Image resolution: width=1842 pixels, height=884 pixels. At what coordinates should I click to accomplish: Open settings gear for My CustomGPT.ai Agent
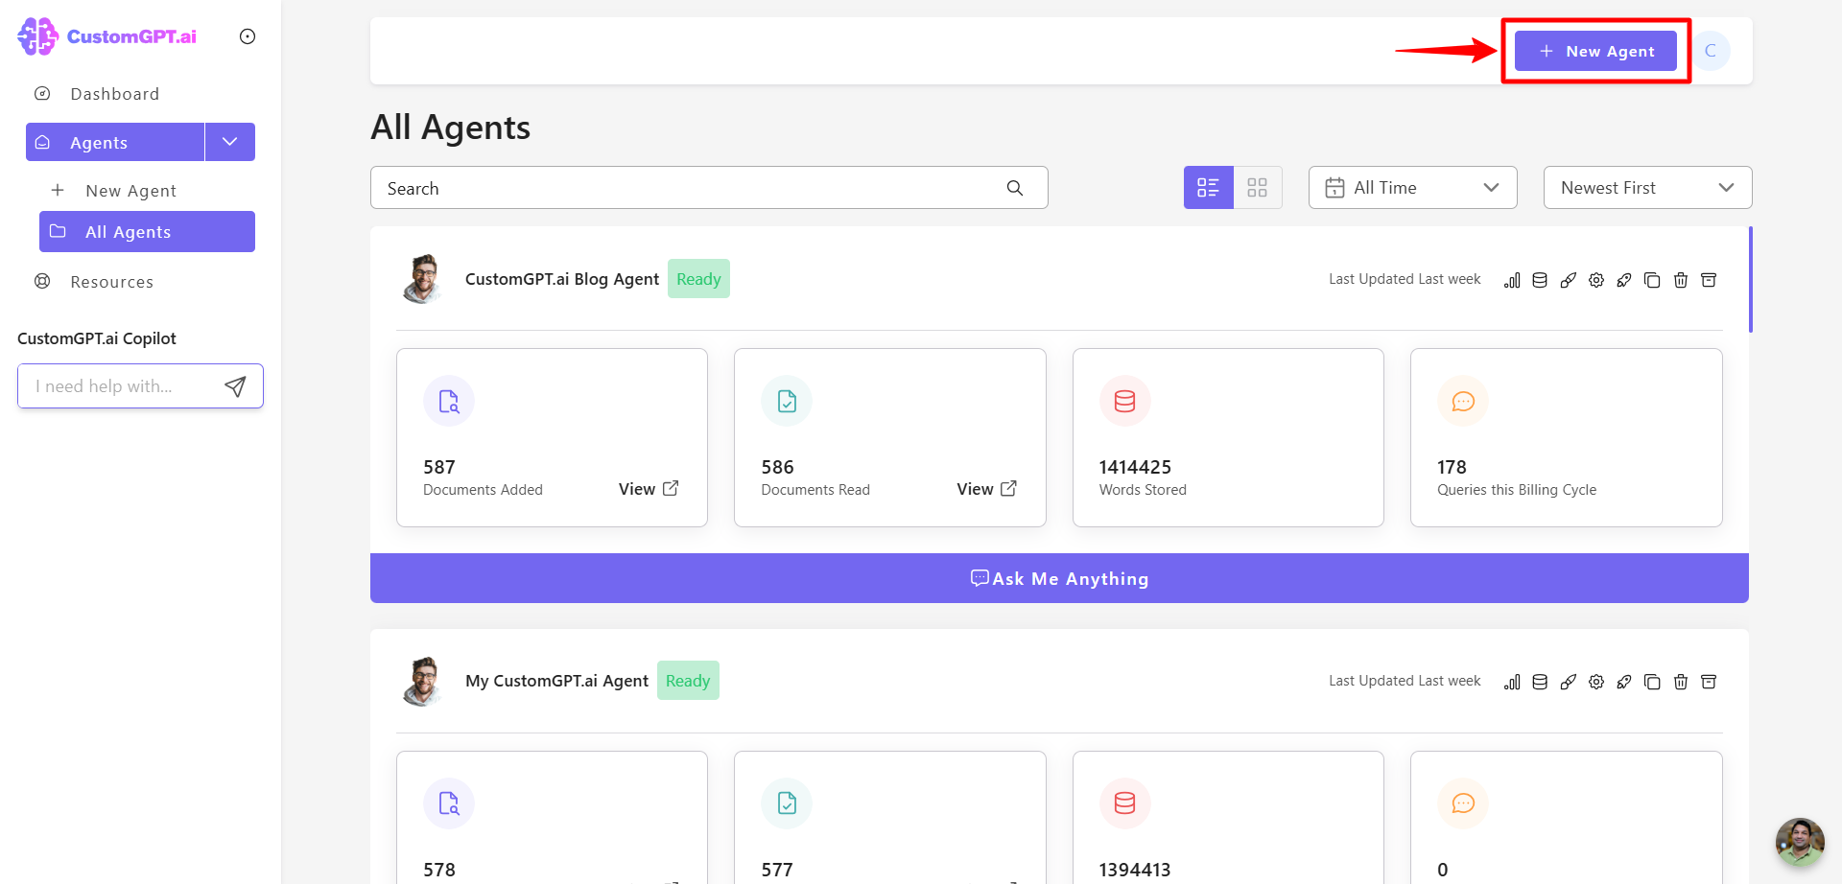tap(1596, 682)
